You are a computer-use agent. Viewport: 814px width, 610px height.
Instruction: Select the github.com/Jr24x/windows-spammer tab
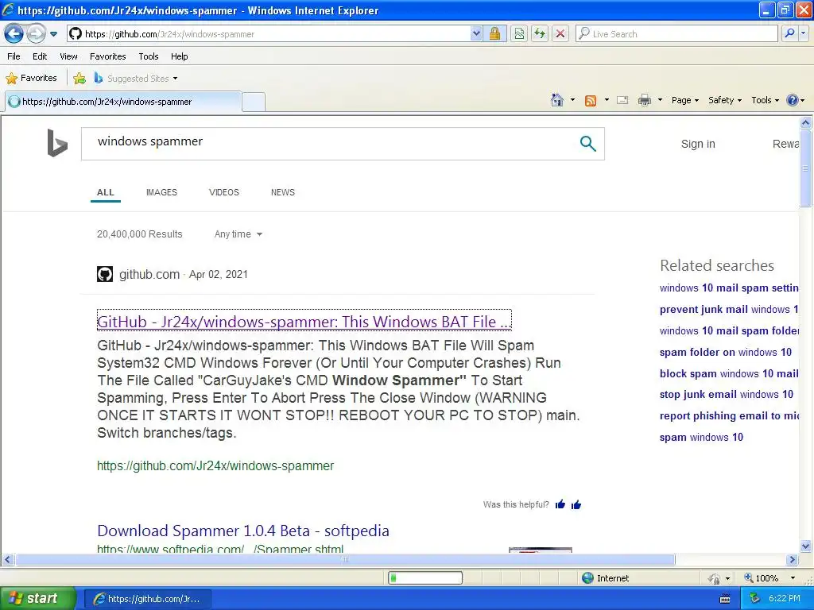(123, 102)
